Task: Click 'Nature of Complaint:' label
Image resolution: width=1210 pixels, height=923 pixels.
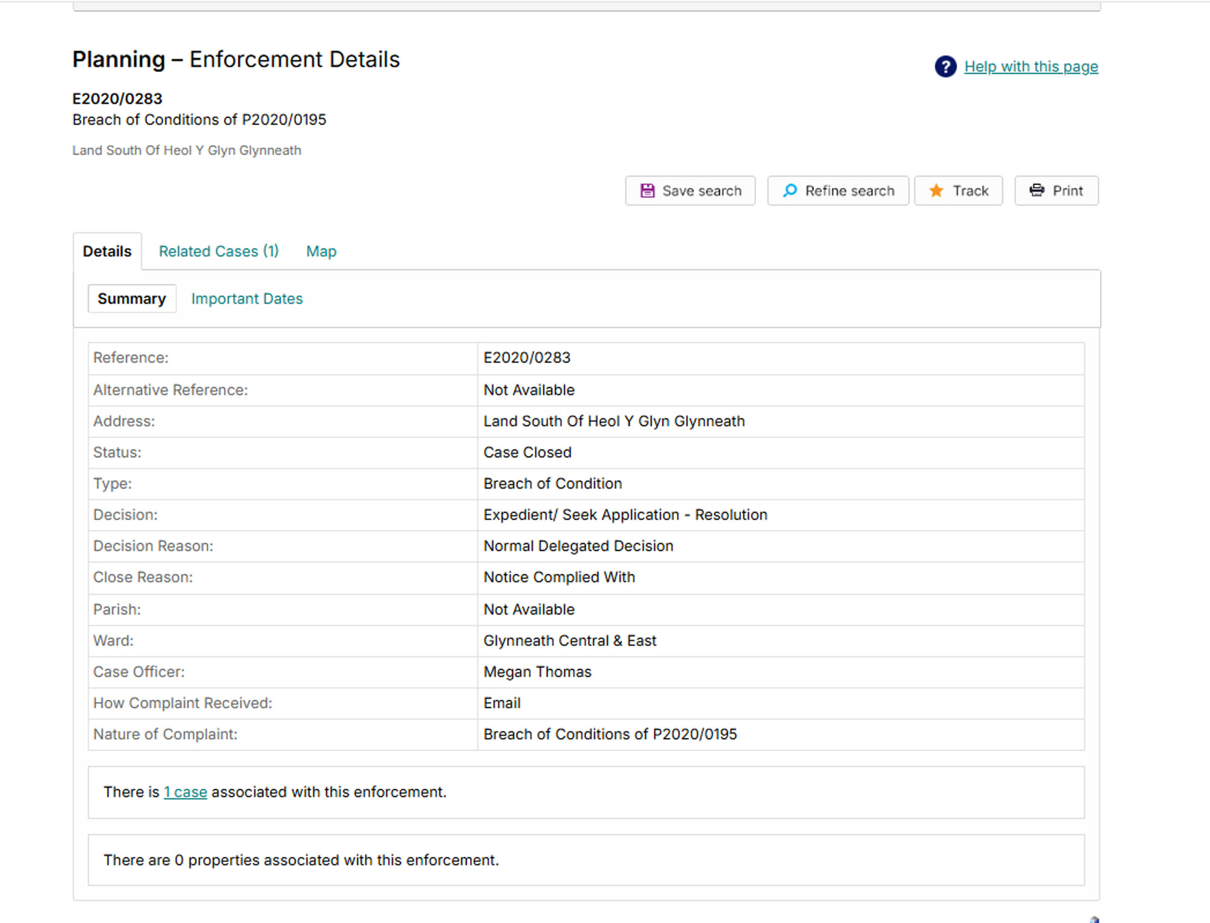Action: (x=165, y=734)
